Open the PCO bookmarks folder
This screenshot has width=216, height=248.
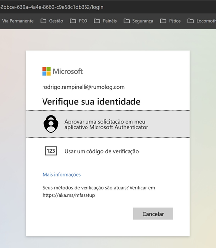(x=79, y=21)
